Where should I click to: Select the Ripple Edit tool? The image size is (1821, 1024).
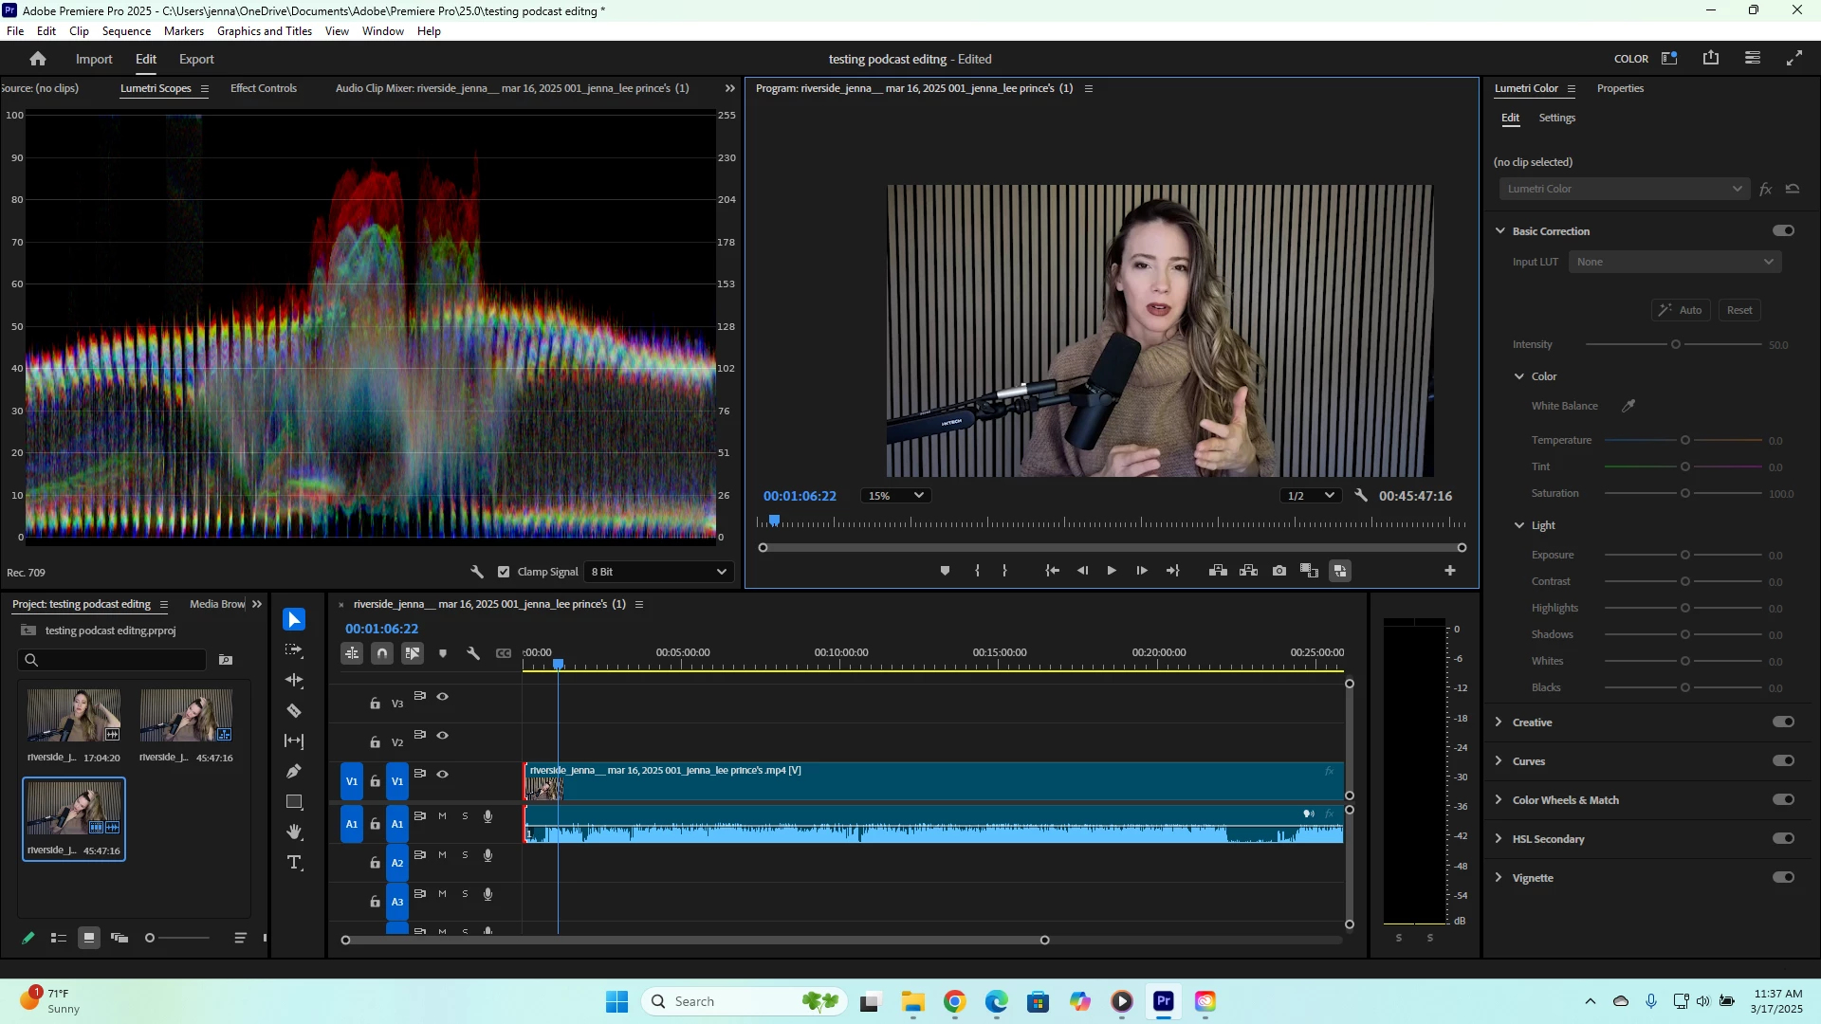click(294, 681)
